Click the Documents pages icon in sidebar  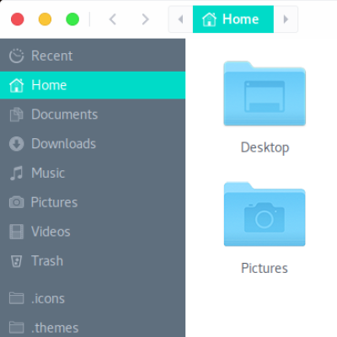click(16, 115)
